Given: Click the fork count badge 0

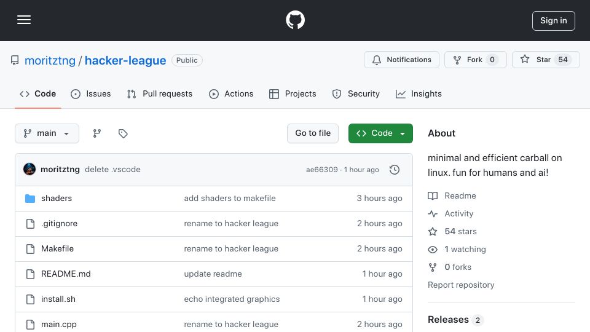Looking at the screenshot, I should pos(492,60).
